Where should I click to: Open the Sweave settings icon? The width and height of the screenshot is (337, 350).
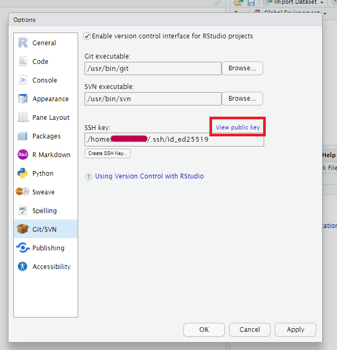(x=23, y=192)
